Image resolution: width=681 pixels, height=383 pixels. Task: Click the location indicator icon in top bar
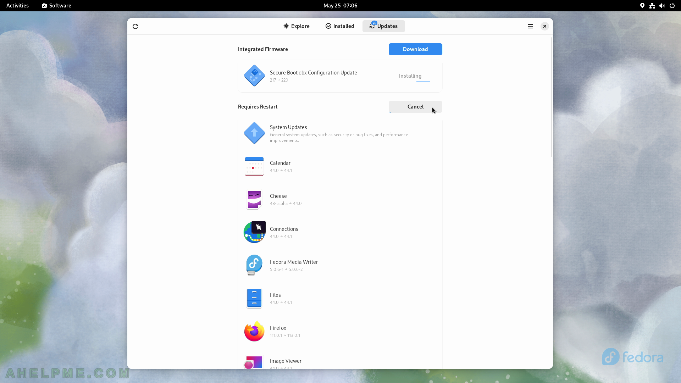point(642,6)
